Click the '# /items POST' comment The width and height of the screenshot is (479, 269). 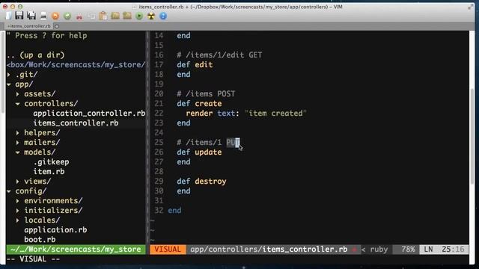pyautogui.click(x=206, y=94)
